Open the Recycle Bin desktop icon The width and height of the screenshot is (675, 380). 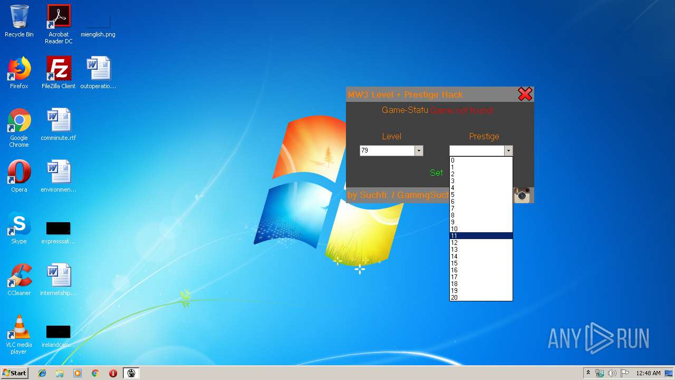coord(19,21)
